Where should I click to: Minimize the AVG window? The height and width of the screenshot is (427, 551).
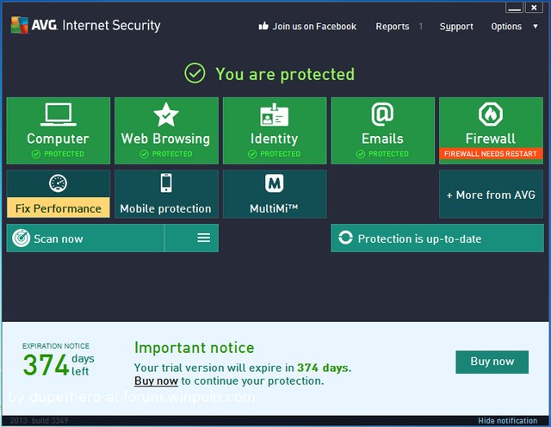[x=515, y=8]
